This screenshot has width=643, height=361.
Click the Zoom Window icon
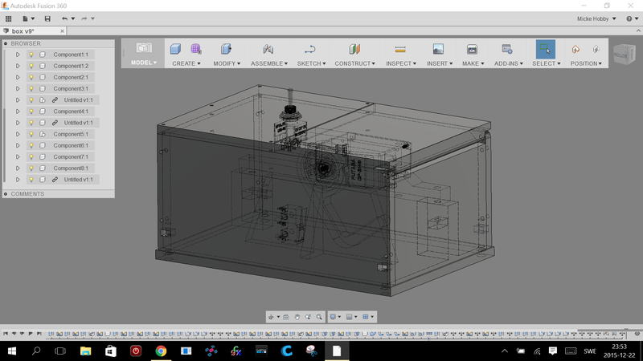308,317
